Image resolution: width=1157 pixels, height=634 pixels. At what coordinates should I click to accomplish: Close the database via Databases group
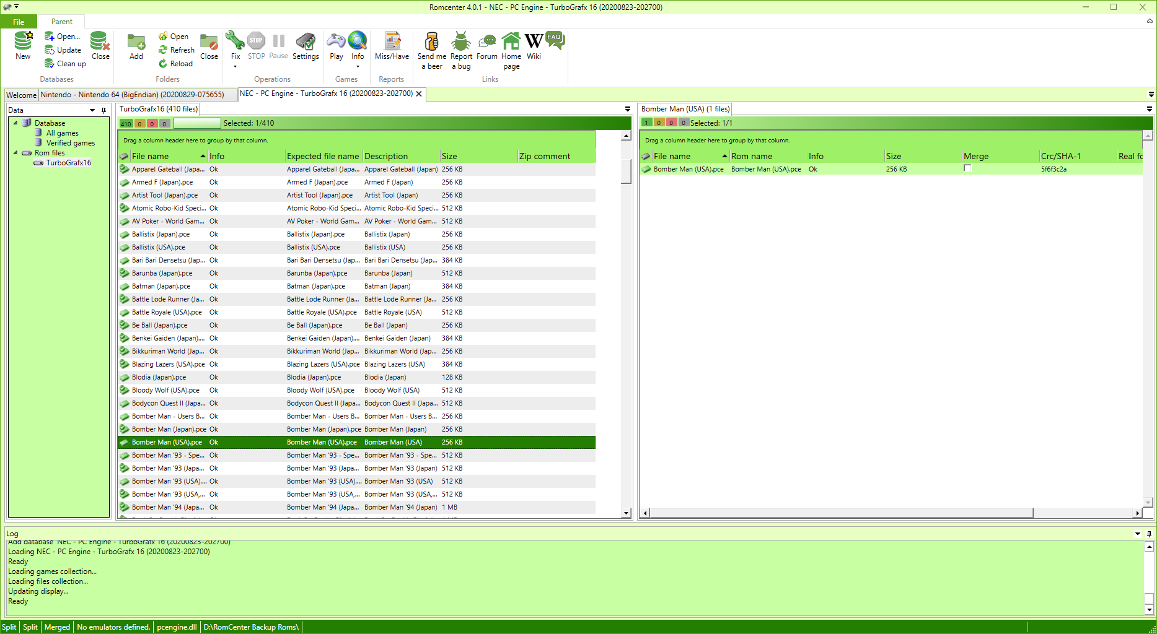tap(100, 46)
